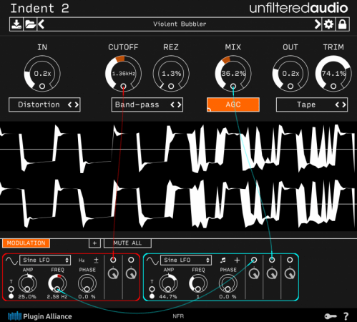Toggle the preset lock icon
Image resolution: width=357 pixels, height=322 pixels.
tap(343, 24)
